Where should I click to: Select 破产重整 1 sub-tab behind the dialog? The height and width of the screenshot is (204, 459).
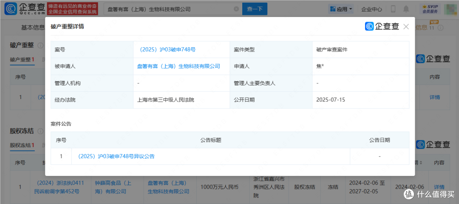(x=22, y=59)
